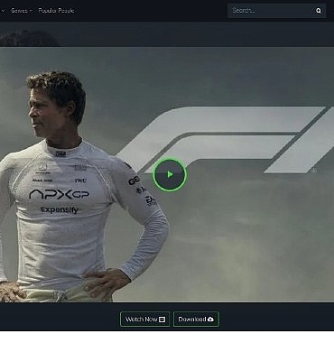The width and height of the screenshot is (334, 343).
Task: Click the green play button on the poster
Action: coord(170,175)
